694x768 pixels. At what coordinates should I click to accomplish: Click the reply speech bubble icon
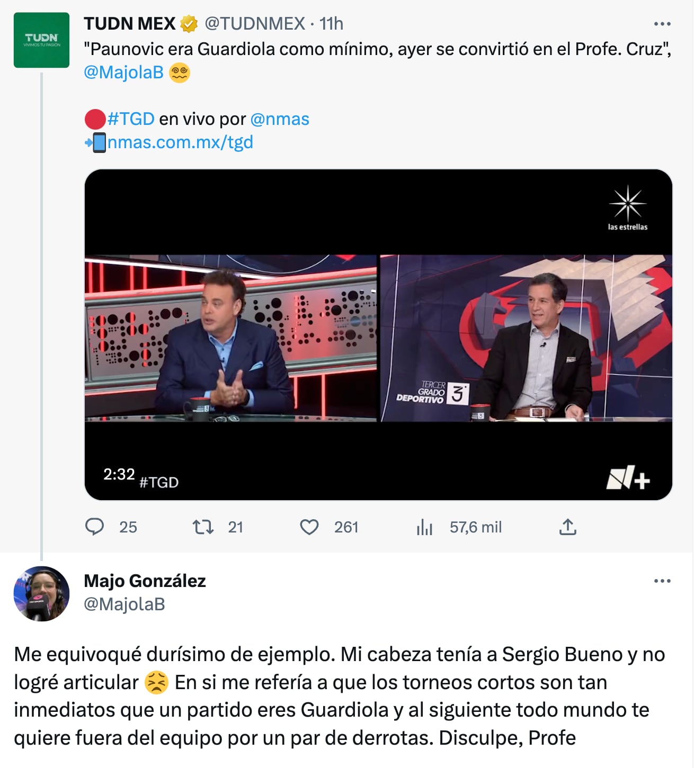[x=95, y=527]
